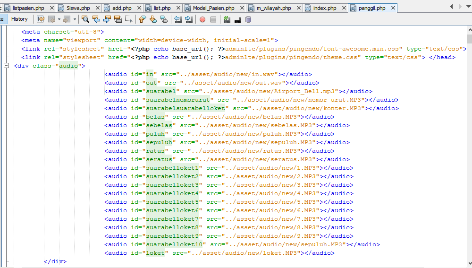Click the 'Airport_Bell.mp3' source text
472x268 pixels.
(304, 91)
